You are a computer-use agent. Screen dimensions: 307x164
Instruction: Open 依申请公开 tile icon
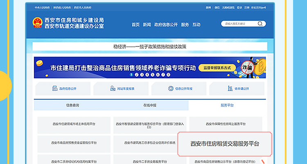230,89
